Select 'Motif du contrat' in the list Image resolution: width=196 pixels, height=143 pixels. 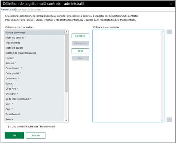tap(35, 38)
